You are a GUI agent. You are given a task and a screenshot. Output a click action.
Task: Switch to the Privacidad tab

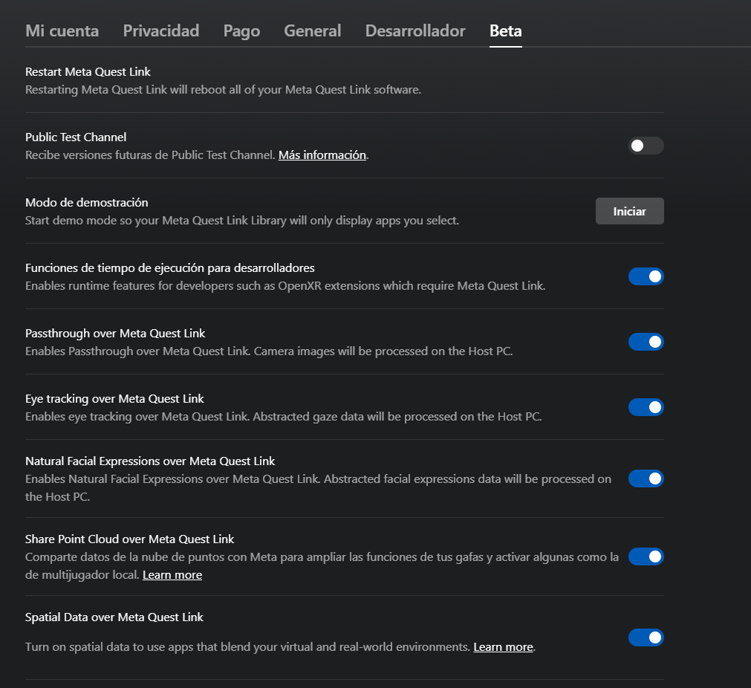tap(161, 31)
